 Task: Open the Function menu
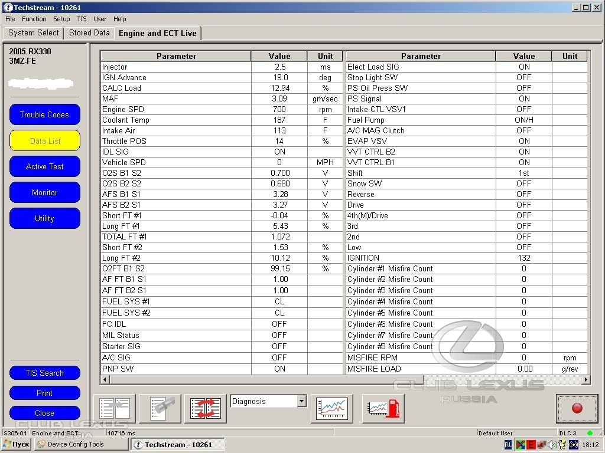tap(34, 19)
